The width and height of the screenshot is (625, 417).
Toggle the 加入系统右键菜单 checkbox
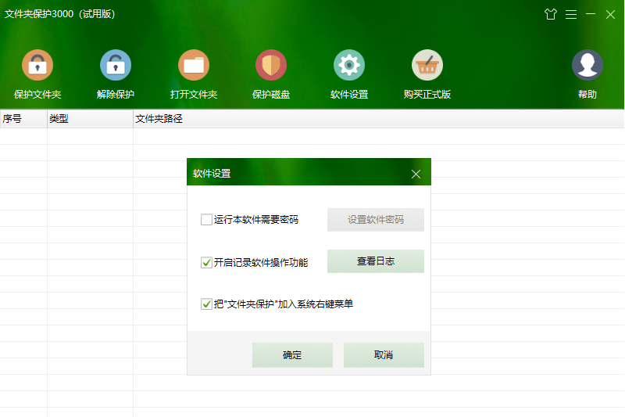coord(207,304)
